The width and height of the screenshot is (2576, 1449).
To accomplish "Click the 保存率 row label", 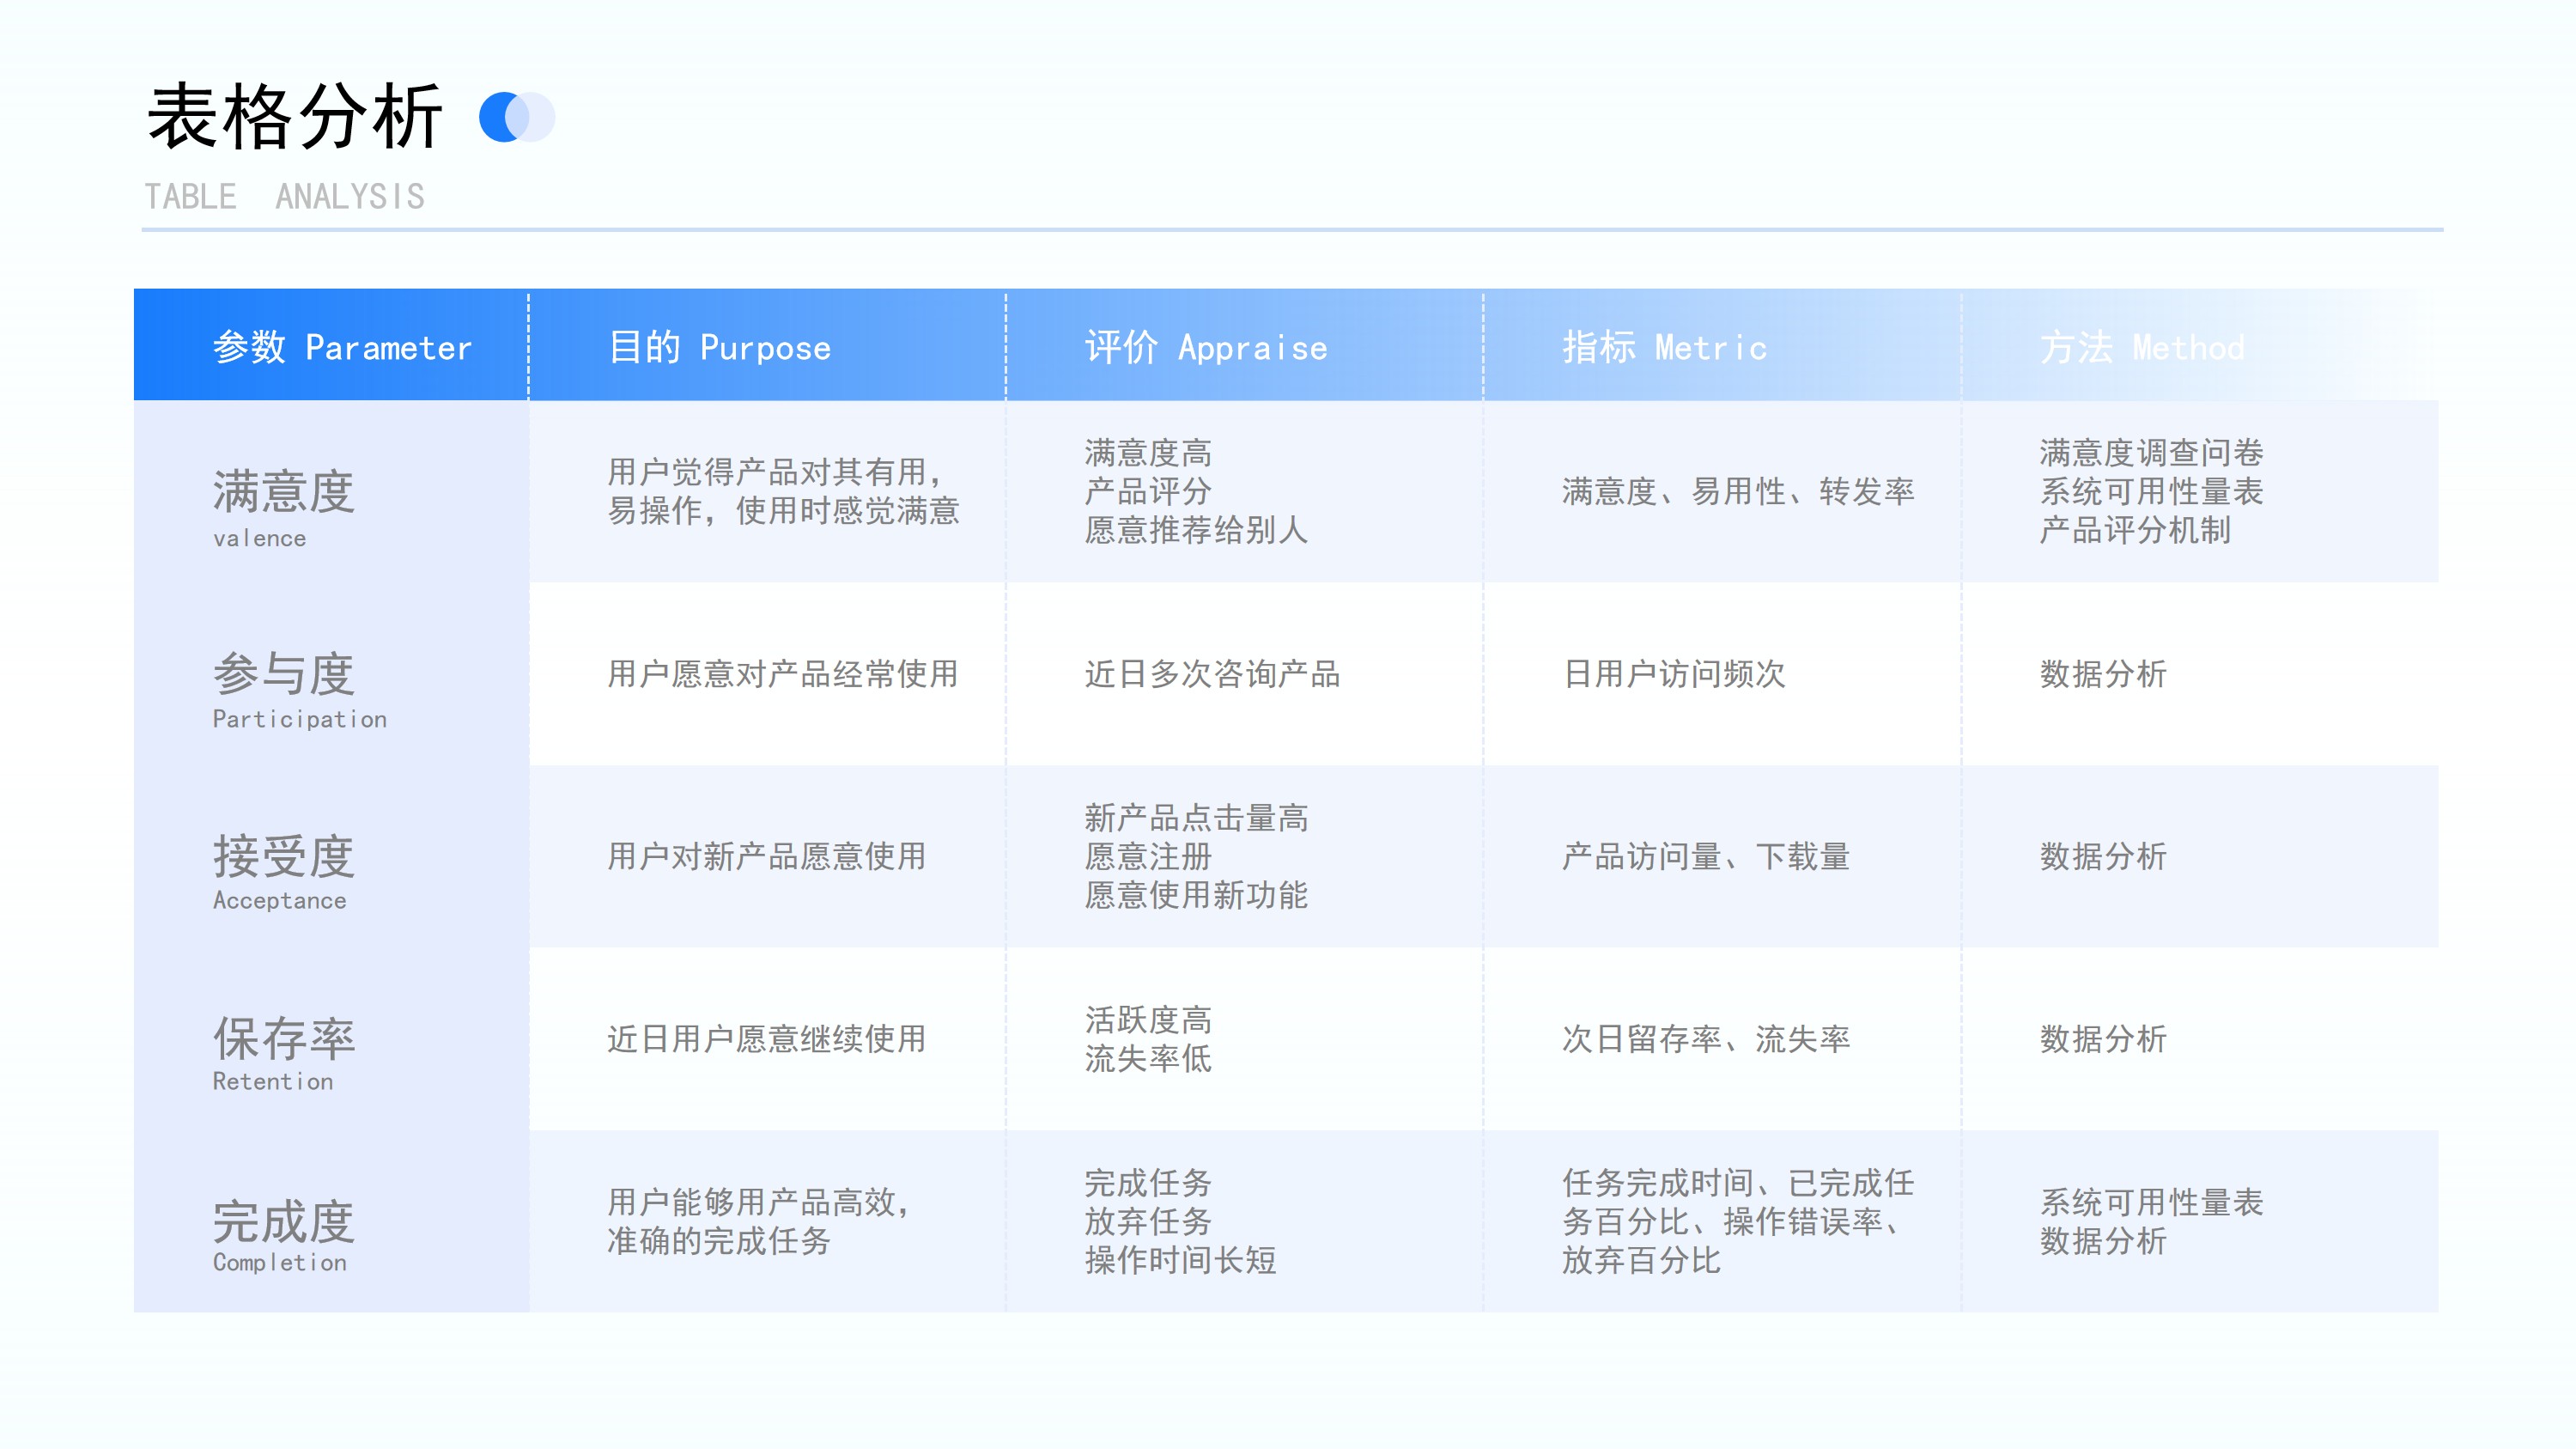I will click(284, 1038).
